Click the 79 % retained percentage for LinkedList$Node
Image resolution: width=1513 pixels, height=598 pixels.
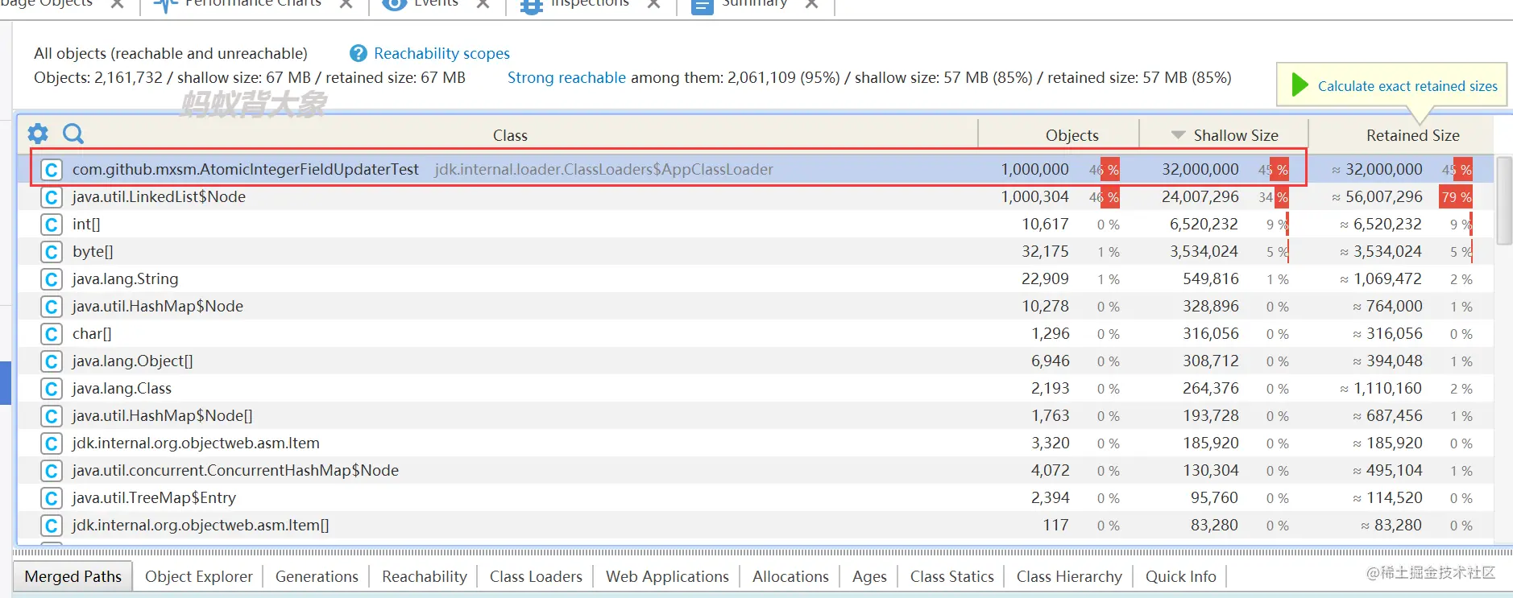pyautogui.click(x=1457, y=197)
